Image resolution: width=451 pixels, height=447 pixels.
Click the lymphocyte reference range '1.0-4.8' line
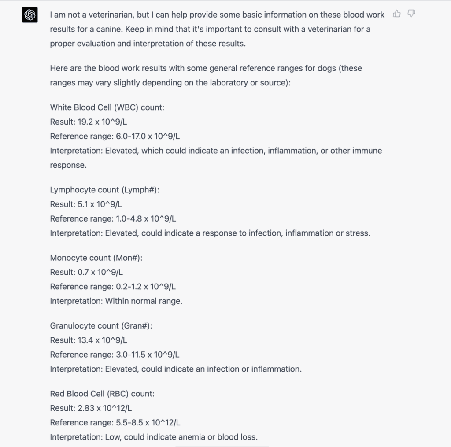[x=113, y=218]
